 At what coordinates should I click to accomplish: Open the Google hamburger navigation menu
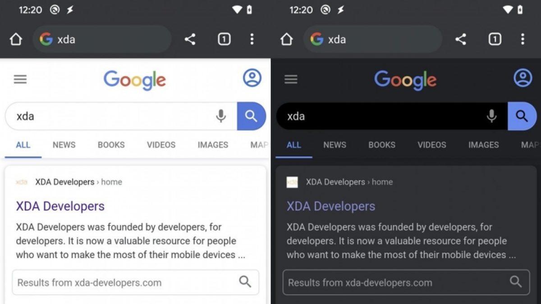click(20, 79)
